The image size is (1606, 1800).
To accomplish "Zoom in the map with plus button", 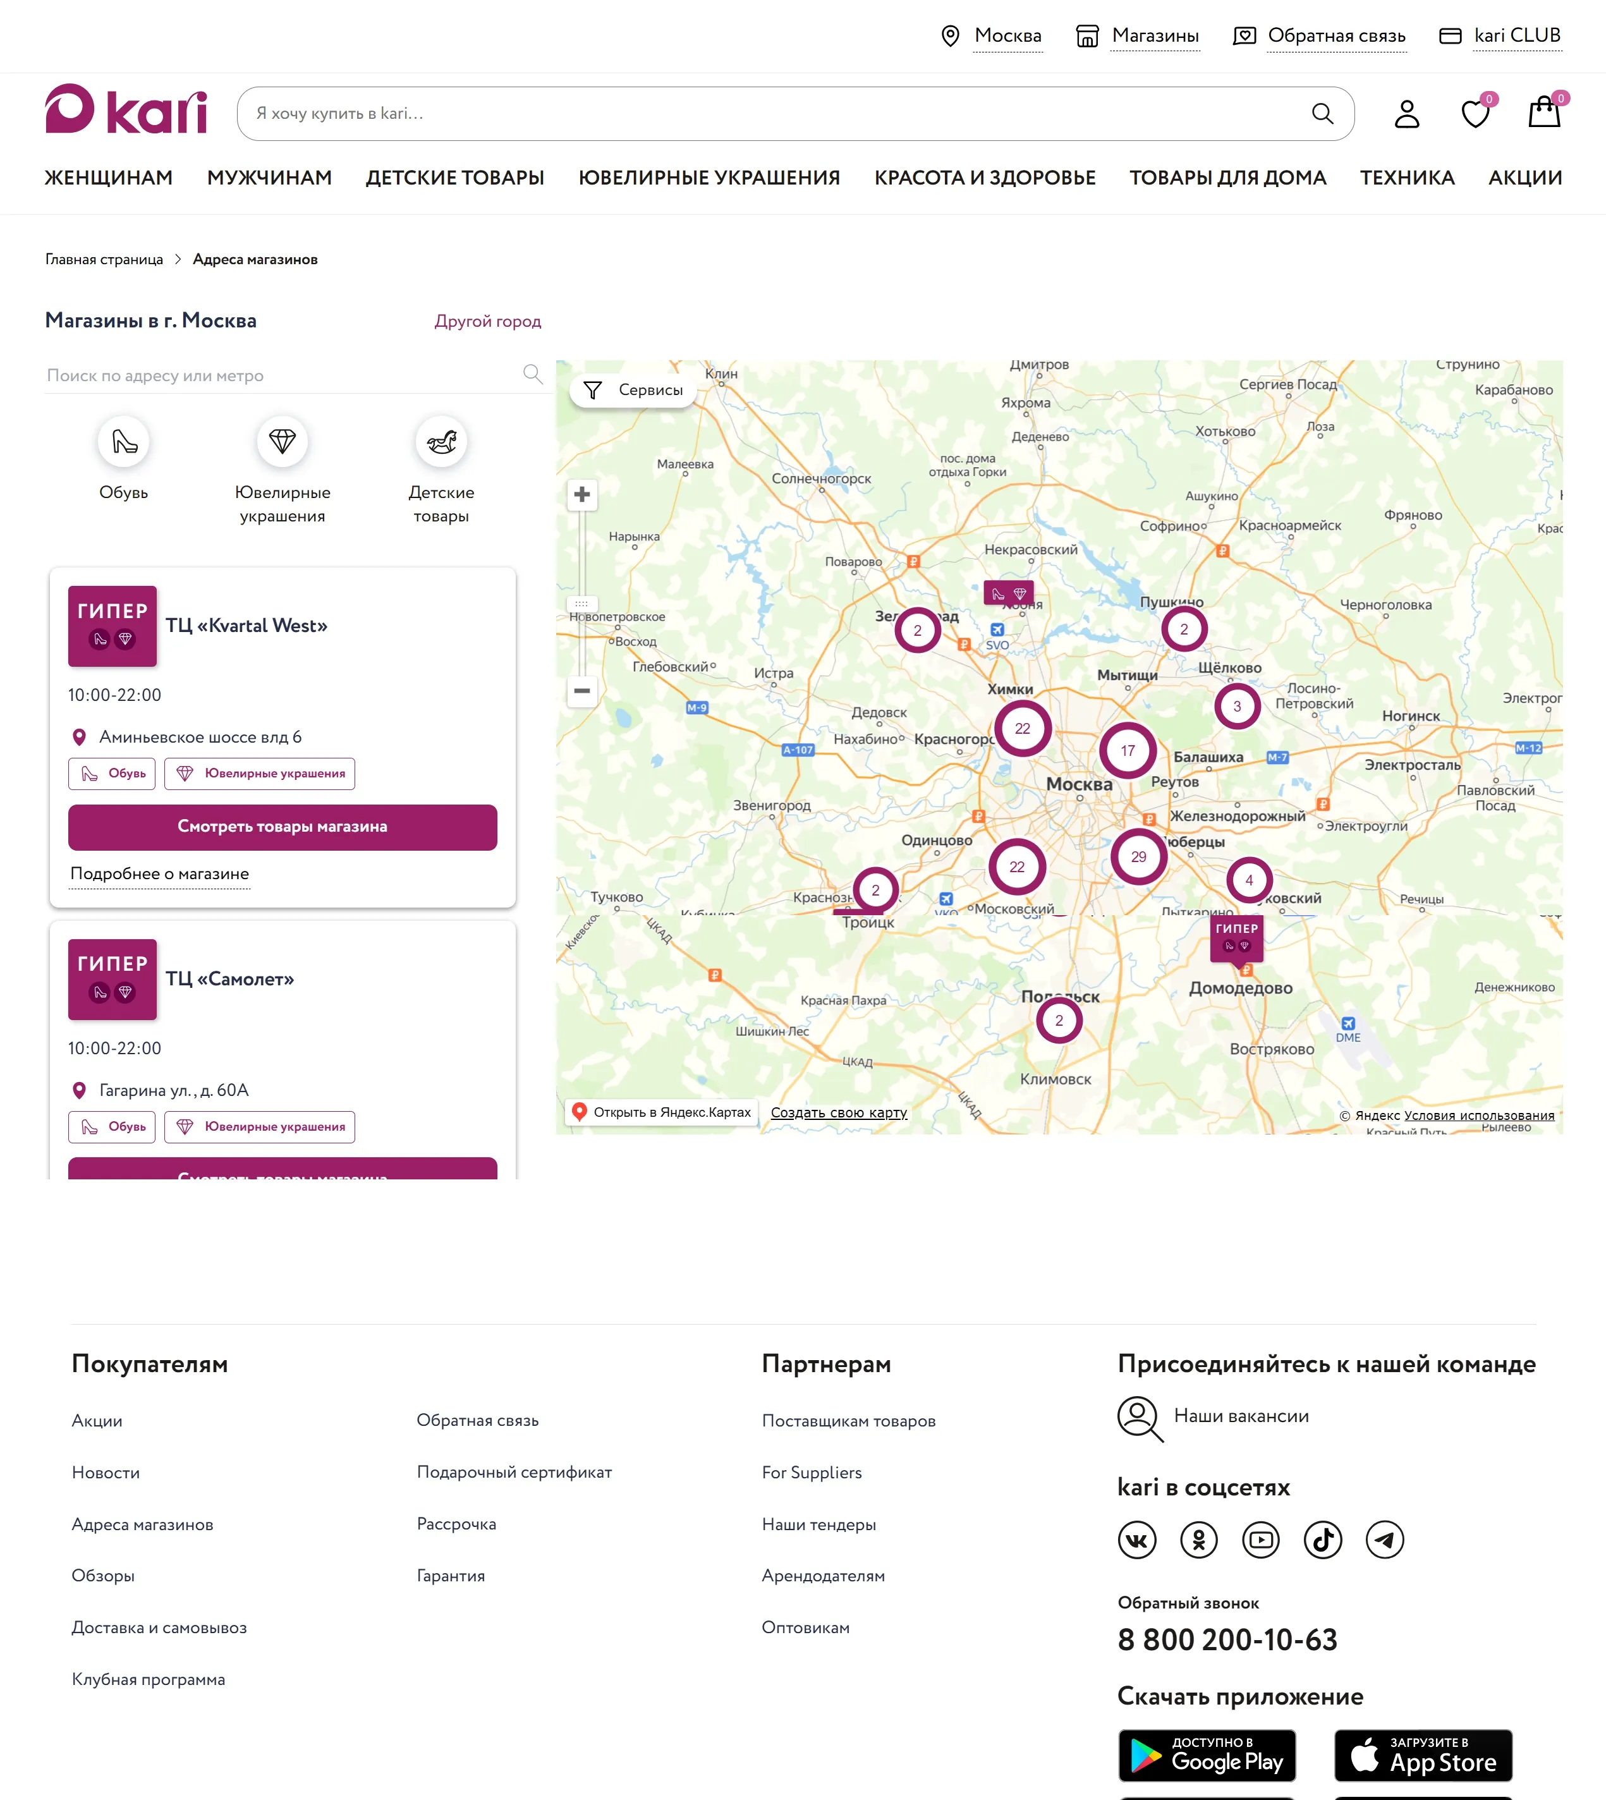I will click(581, 495).
